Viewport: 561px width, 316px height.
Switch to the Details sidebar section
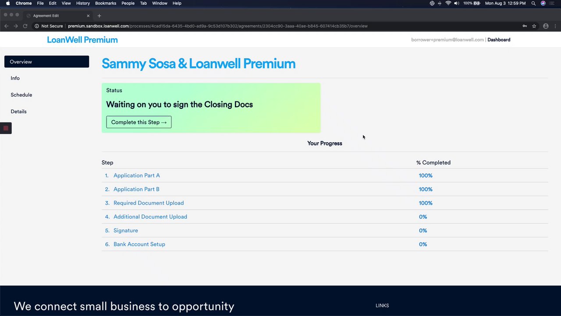[19, 111]
